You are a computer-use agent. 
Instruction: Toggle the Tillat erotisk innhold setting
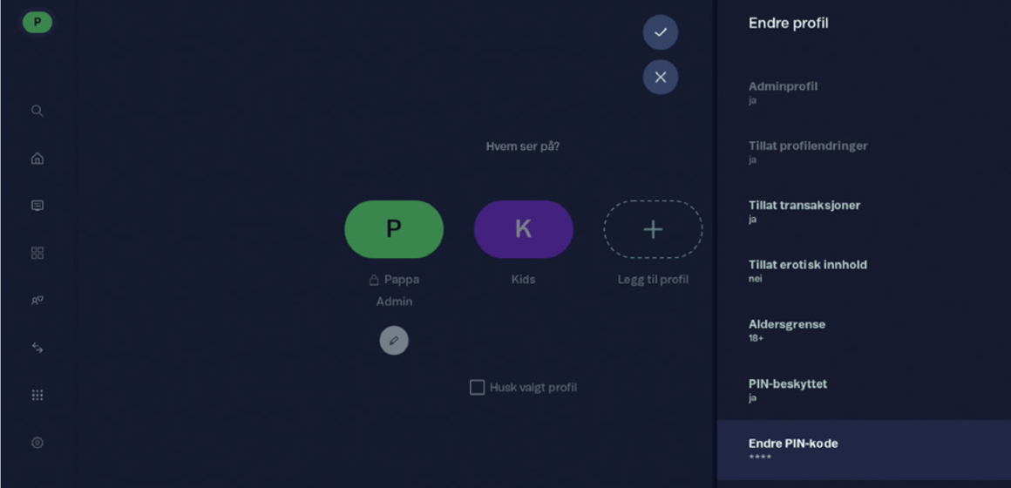864,271
